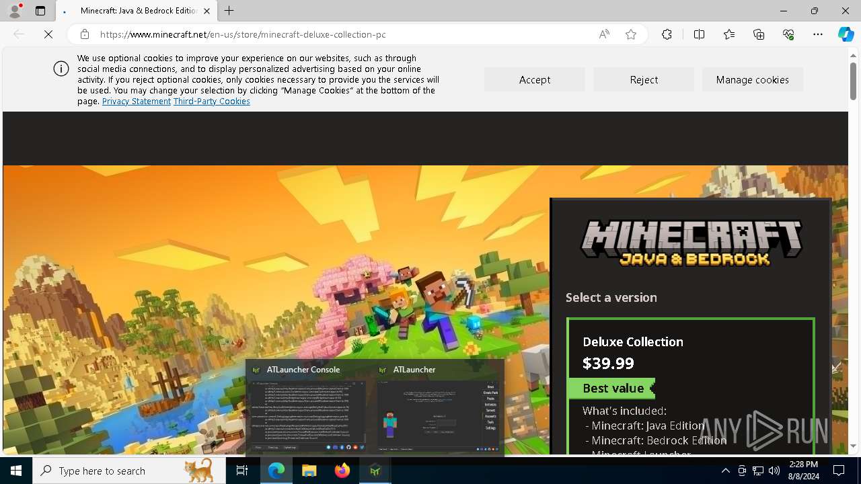
Task: Open File Explorer from taskbar
Action: [309, 471]
